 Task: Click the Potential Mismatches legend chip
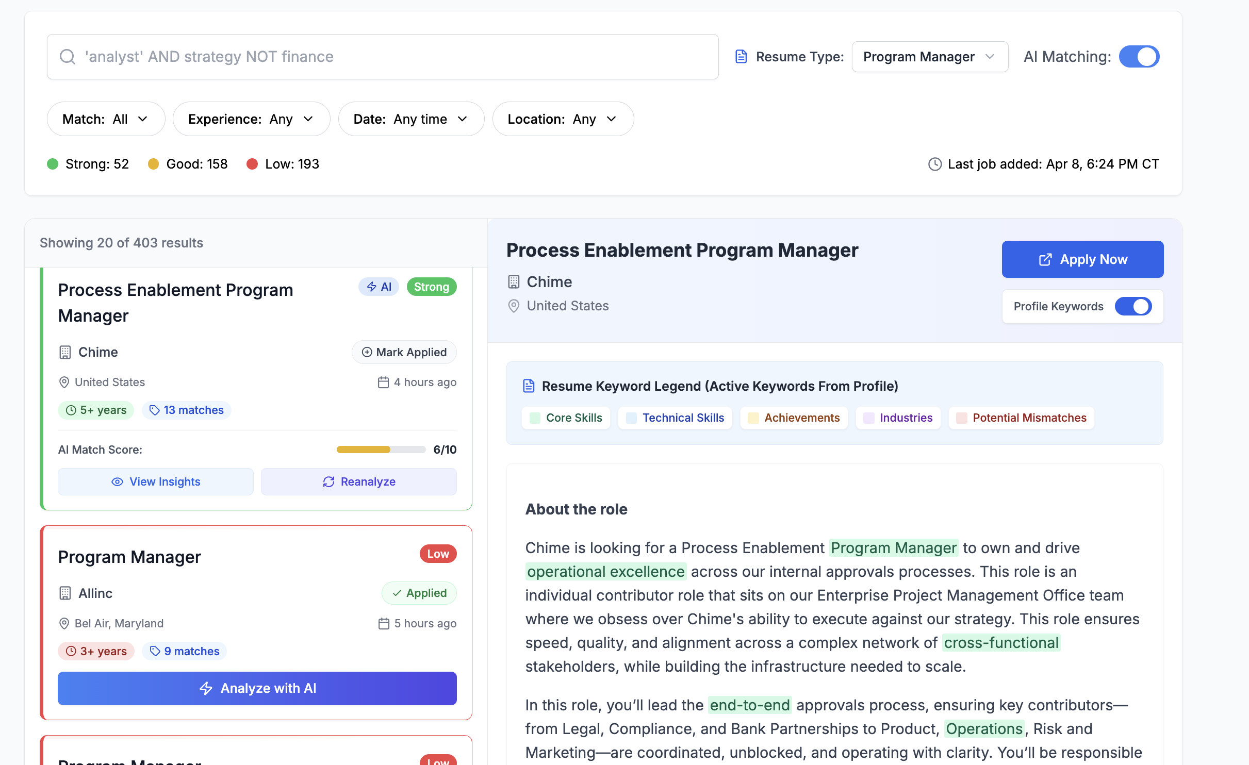[1021, 418]
